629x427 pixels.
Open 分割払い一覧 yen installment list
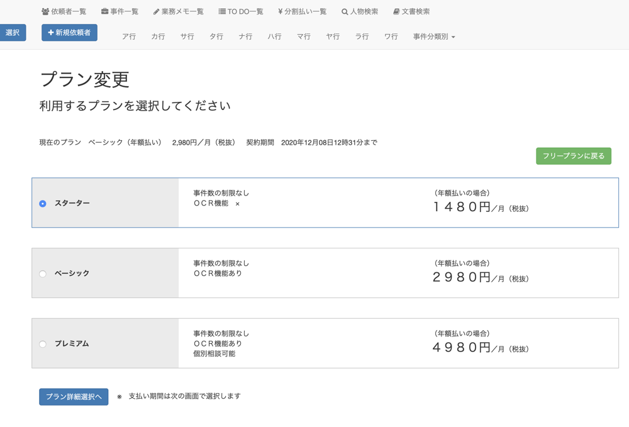click(302, 11)
